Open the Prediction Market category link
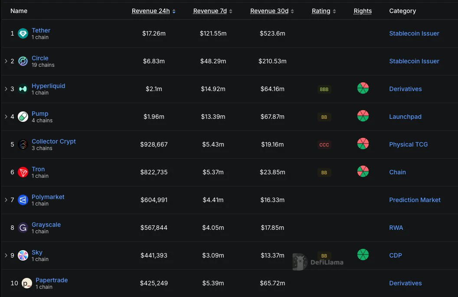 click(415, 200)
